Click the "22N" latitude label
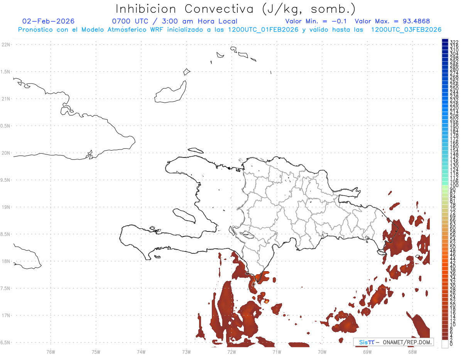 coord(5,45)
